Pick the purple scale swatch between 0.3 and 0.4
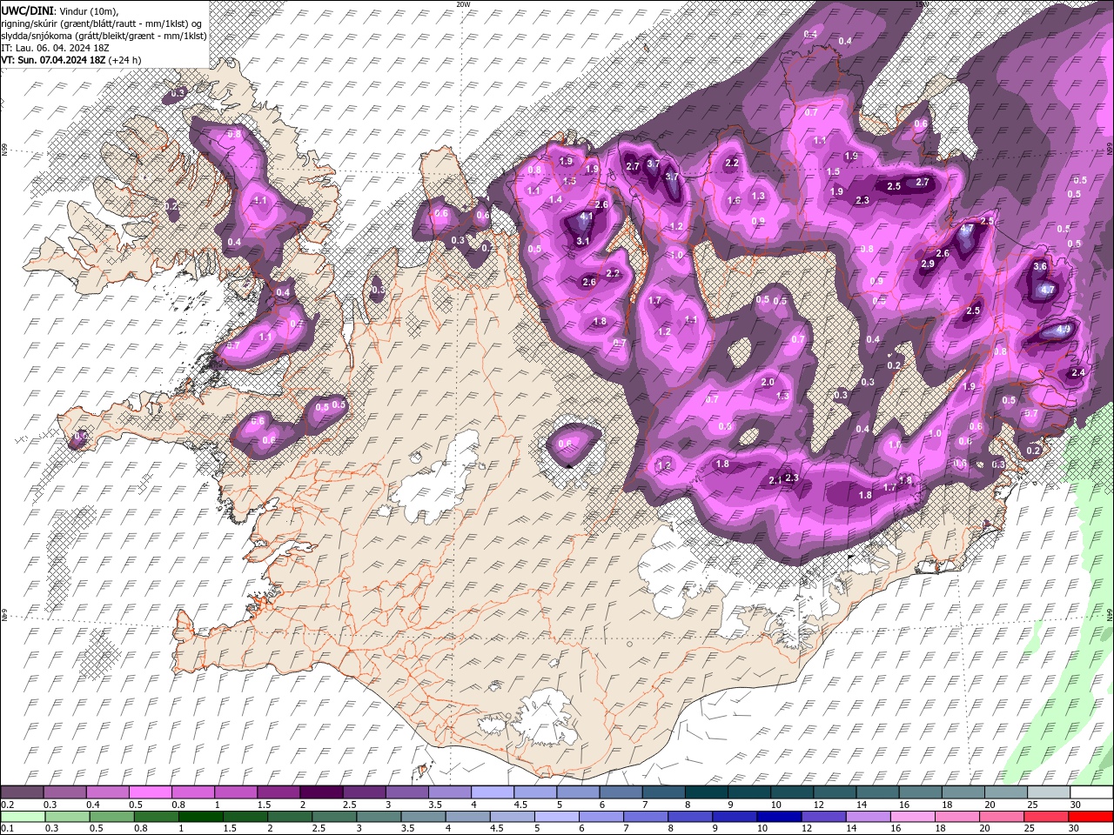This screenshot has height=835, width=1114. tap(64, 792)
